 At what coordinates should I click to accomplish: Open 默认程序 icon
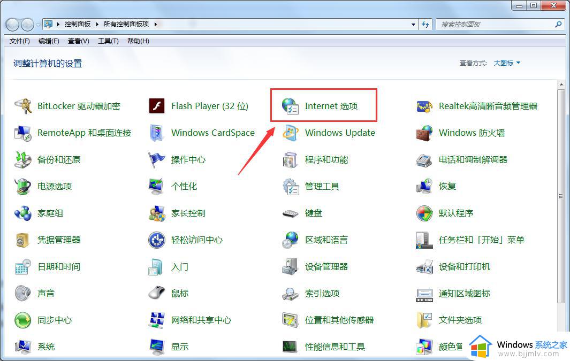point(424,213)
